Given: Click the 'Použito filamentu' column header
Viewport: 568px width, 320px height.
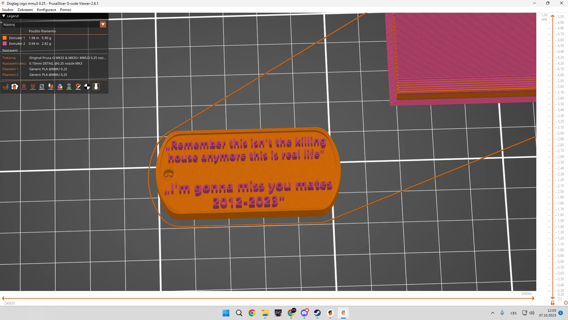Looking at the screenshot, I should click(42, 31).
